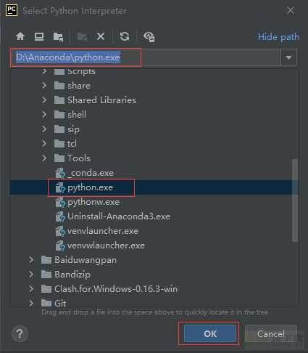This screenshot has height=353, width=308.
Task: Create New Folder toolbar icon
Action: pyautogui.click(x=82, y=37)
